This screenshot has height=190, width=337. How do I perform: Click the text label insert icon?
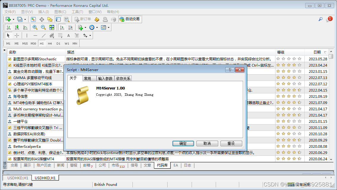(77, 36)
